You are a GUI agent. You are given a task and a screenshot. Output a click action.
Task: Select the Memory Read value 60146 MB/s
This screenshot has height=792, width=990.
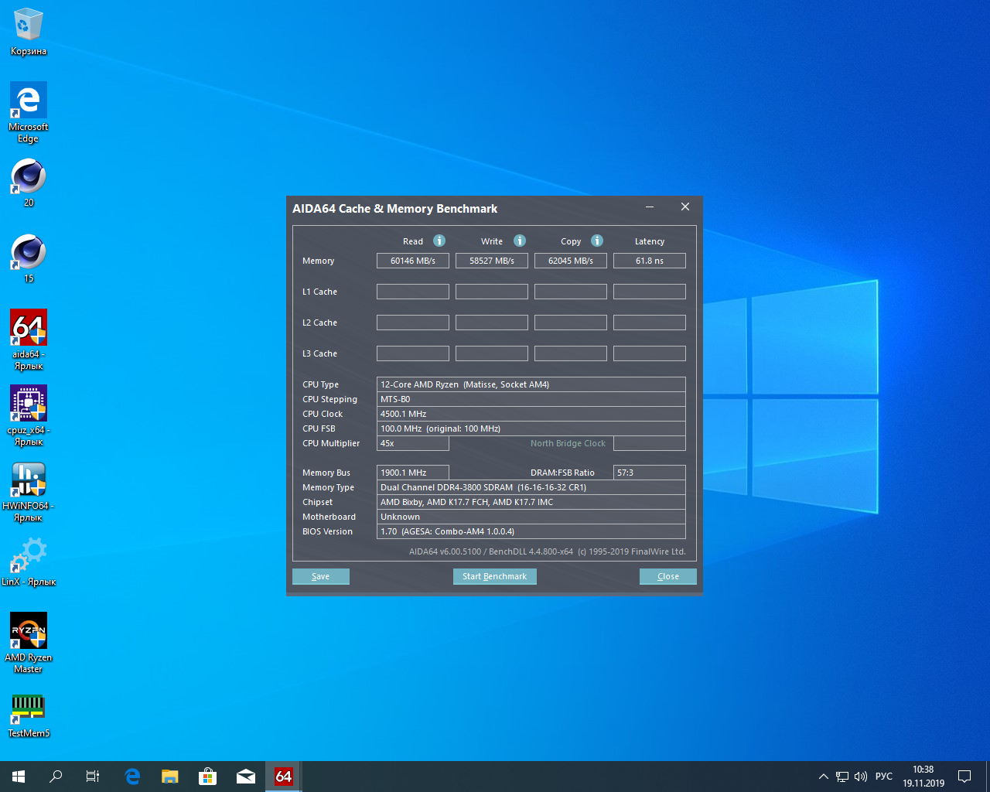413,261
